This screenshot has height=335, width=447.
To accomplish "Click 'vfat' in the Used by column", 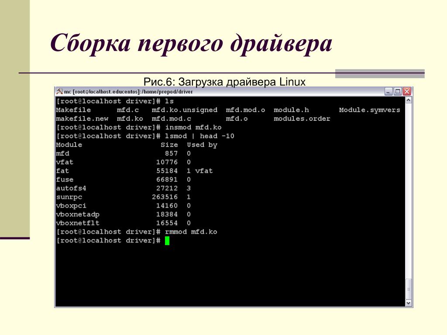I will [x=204, y=171].
